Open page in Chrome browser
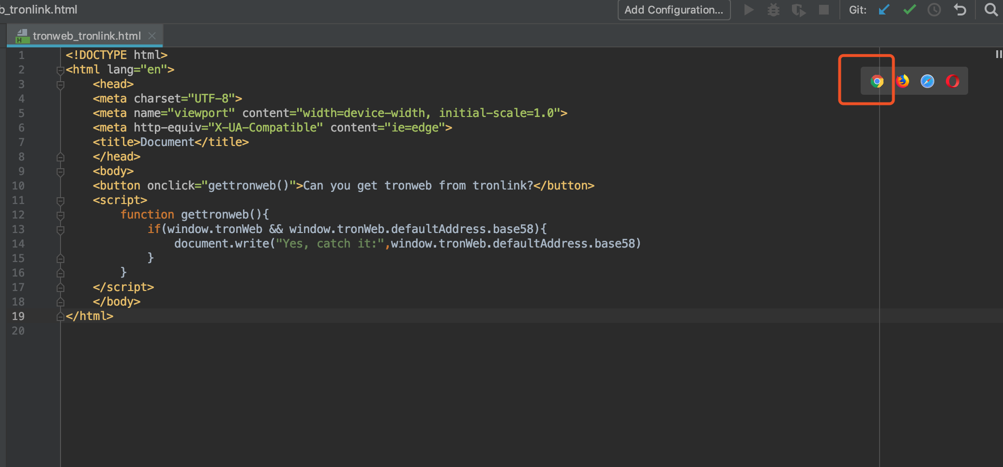Image resolution: width=1003 pixels, height=467 pixels. 877,81
